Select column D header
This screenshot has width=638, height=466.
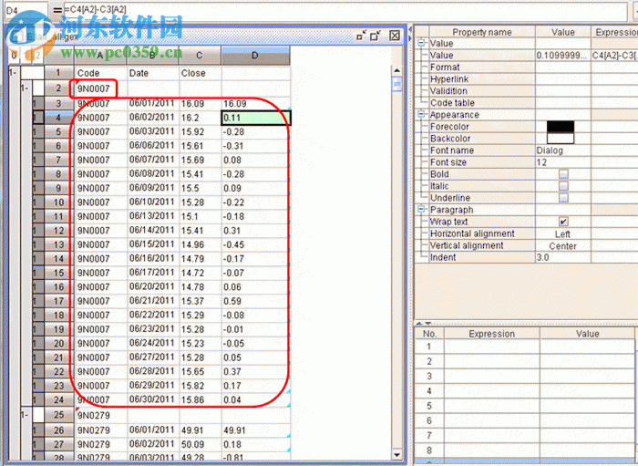[255, 57]
